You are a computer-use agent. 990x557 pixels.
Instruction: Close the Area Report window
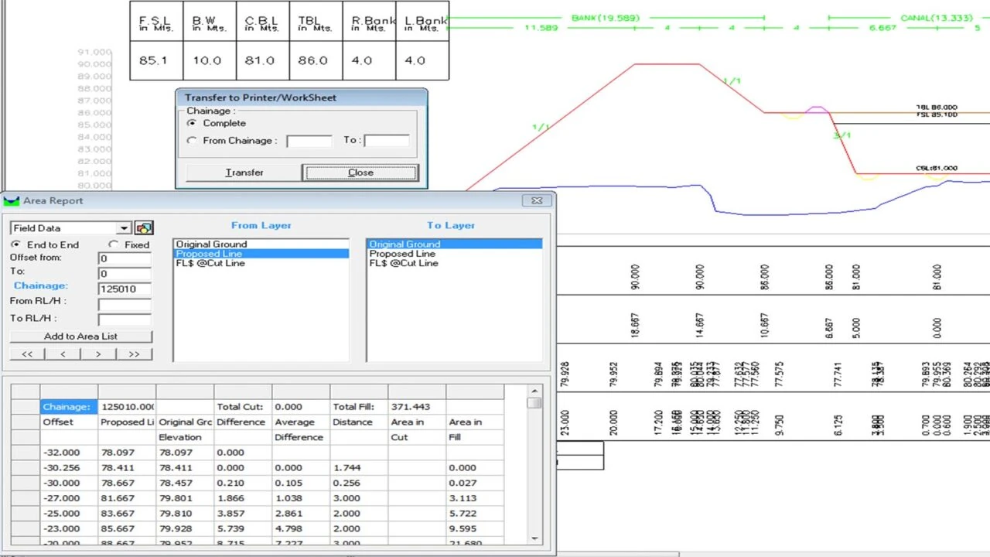tap(536, 200)
